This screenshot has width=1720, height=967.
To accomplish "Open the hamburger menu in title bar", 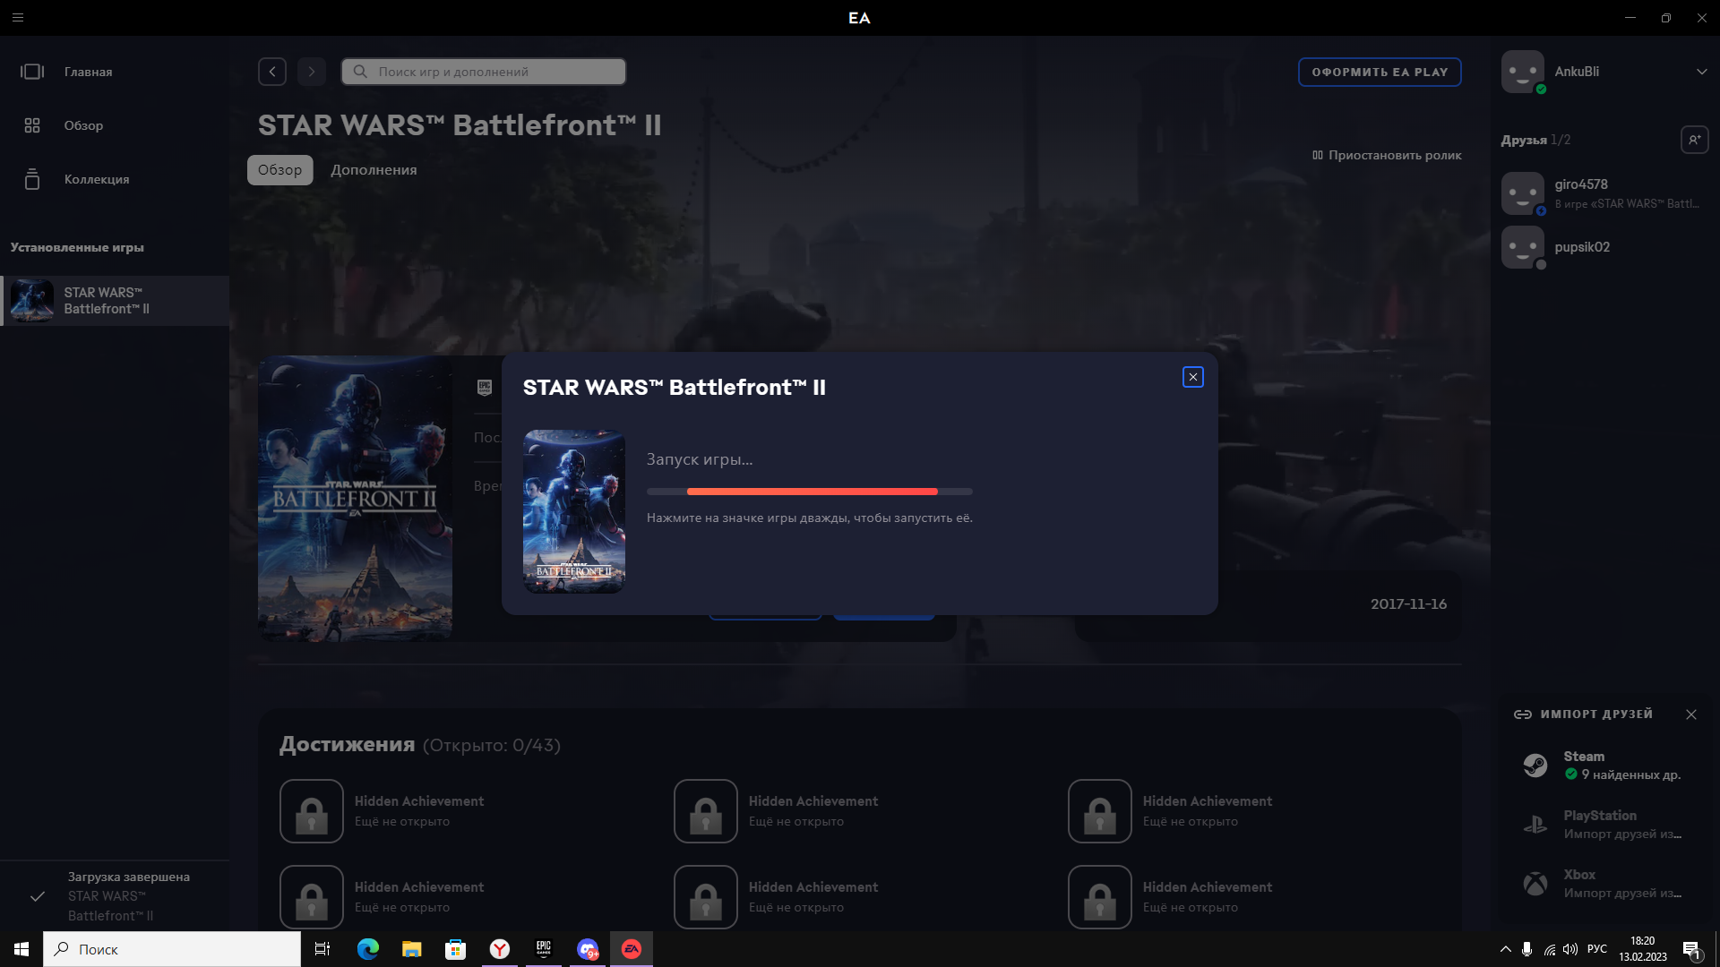I will coord(18,17).
